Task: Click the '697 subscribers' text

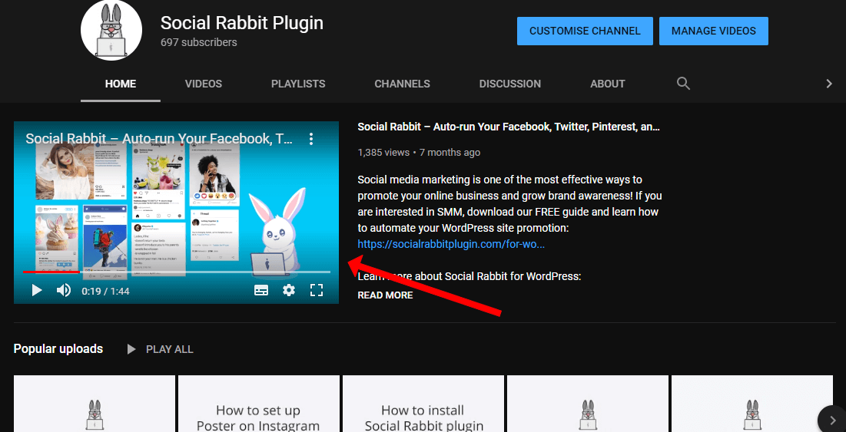Action: click(198, 42)
